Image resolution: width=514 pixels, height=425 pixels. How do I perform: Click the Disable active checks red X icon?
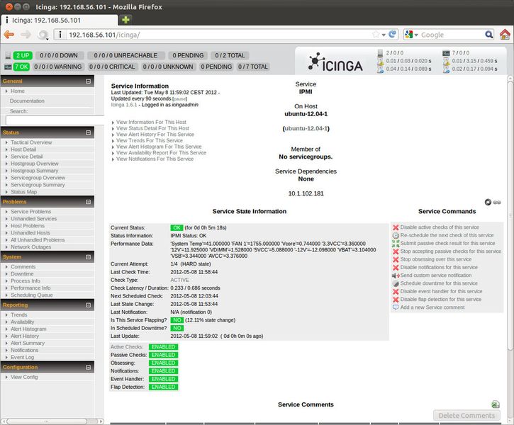[396, 227]
